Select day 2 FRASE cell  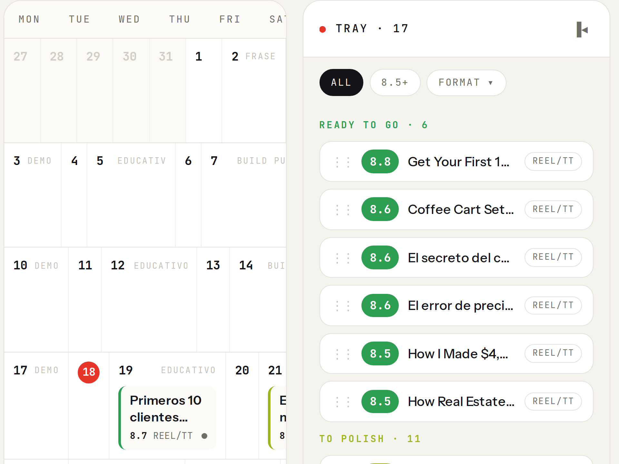pyautogui.click(x=254, y=91)
